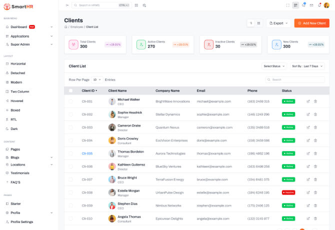
Task: Collapse the sidebar with toggle icon
Action: 67,5
